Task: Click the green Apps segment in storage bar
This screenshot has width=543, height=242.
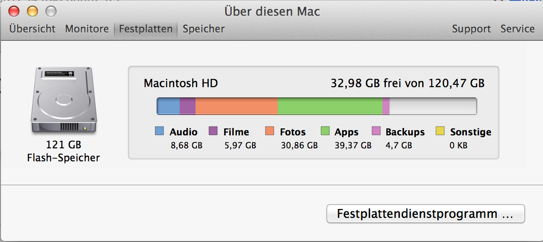Action: click(330, 106)
